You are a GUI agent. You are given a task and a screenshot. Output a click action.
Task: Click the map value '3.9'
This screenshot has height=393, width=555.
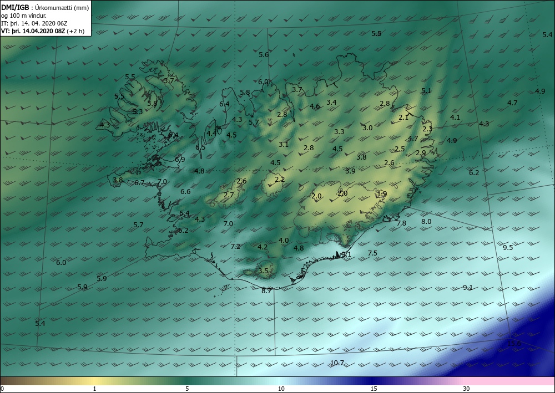pos(350,171)
